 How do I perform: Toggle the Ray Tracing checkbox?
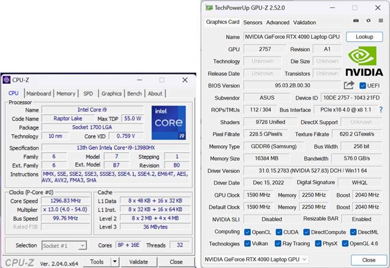278,244
